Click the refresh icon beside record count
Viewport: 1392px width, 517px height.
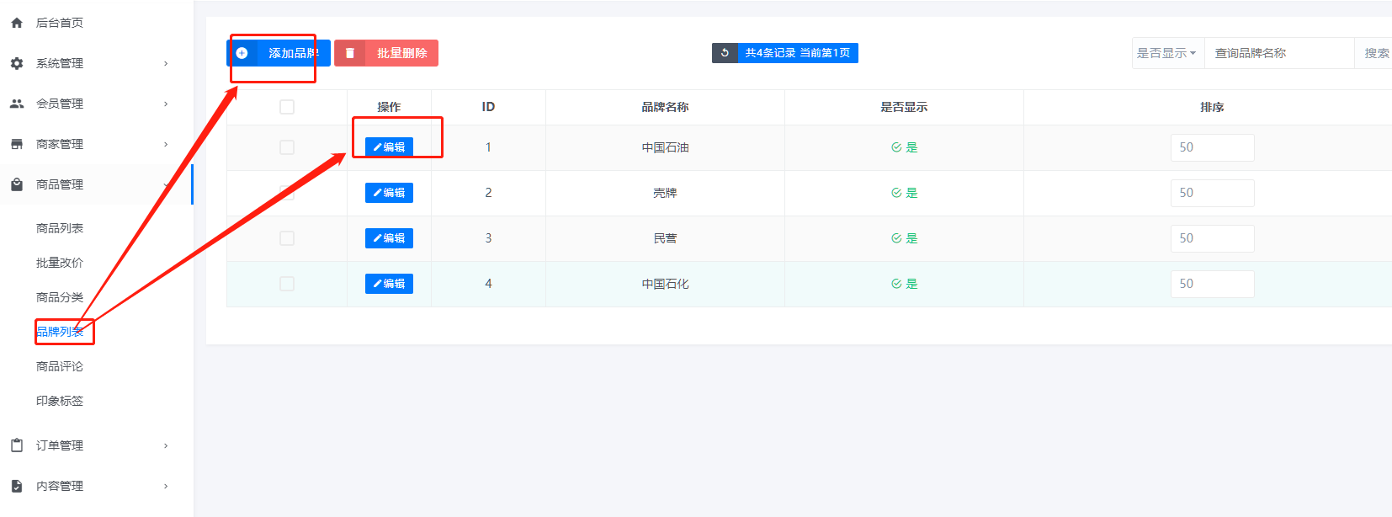pyautogui.click(x=725, y=53)
